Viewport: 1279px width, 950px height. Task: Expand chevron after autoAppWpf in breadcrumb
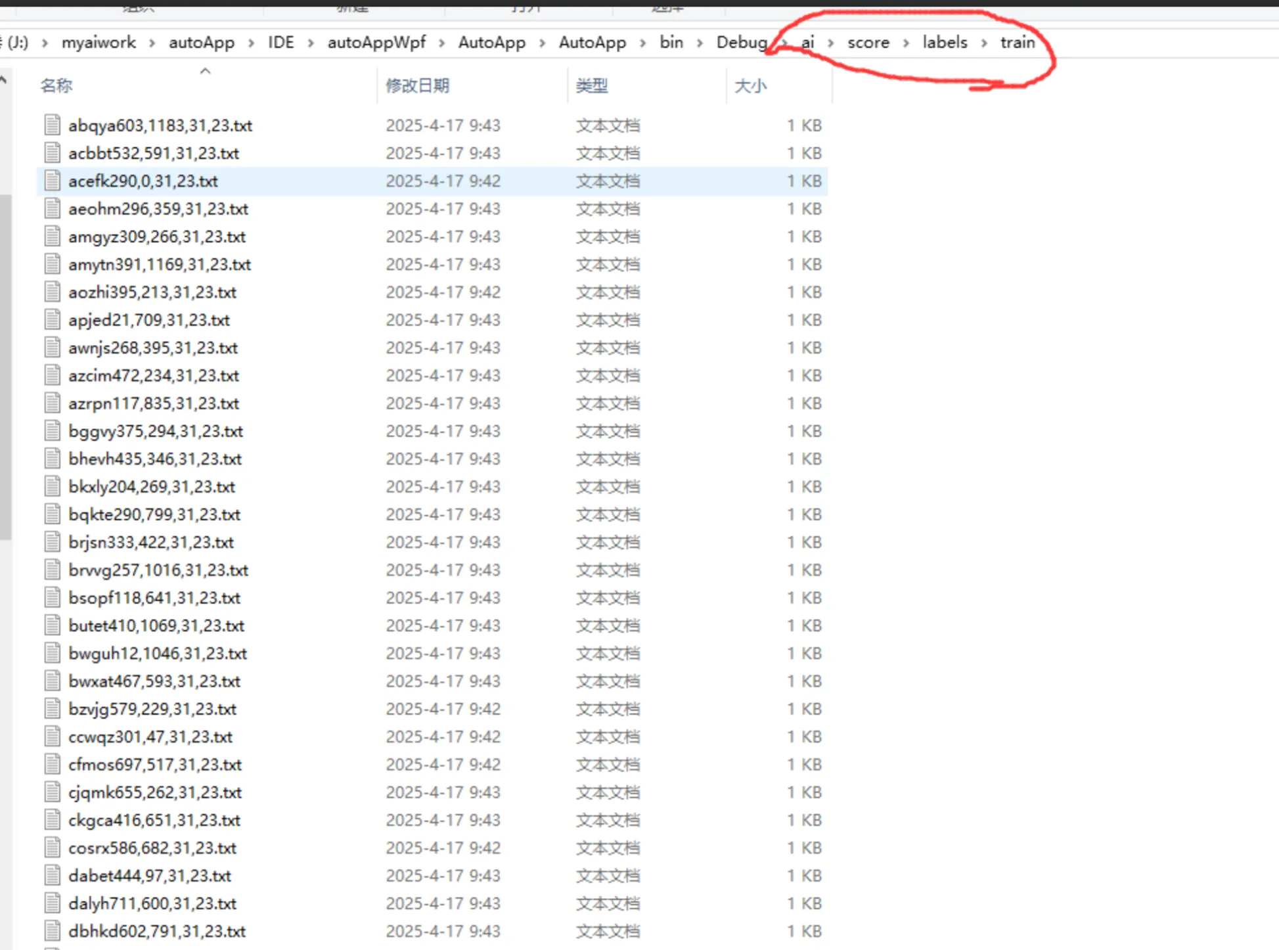(x=442, y=43)
